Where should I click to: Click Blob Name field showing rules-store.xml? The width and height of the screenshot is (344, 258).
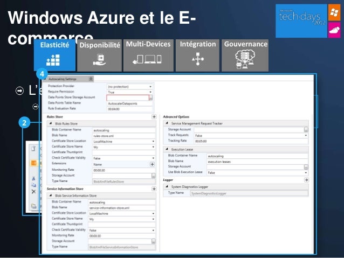(123, 136)
